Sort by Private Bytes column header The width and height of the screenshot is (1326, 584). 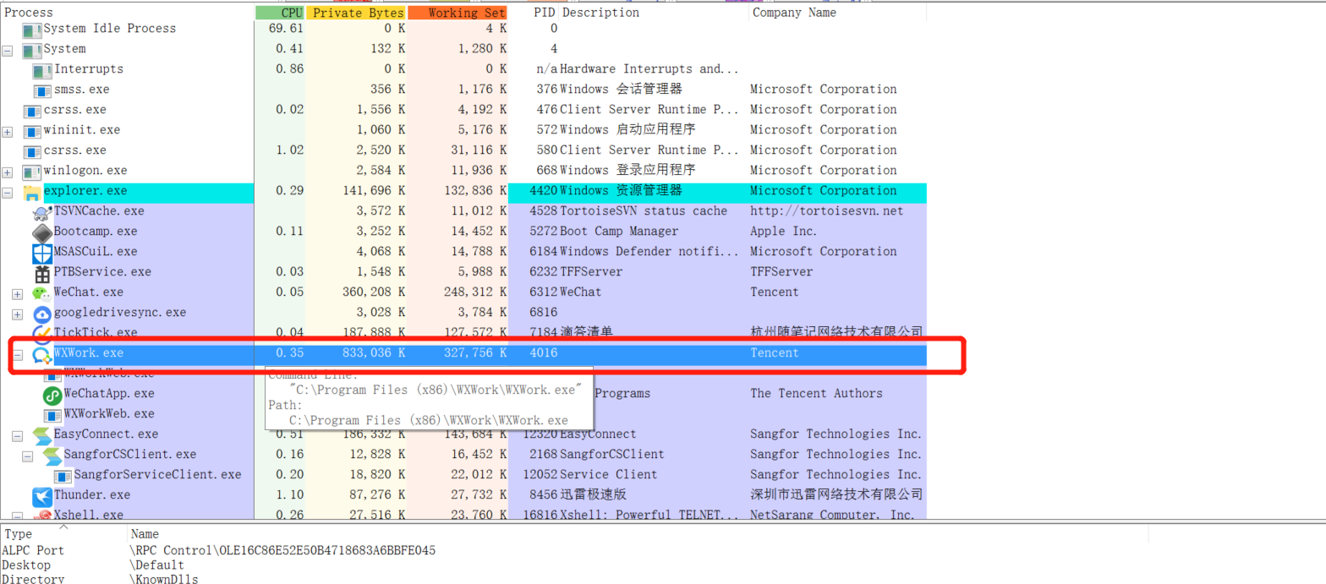356,13
